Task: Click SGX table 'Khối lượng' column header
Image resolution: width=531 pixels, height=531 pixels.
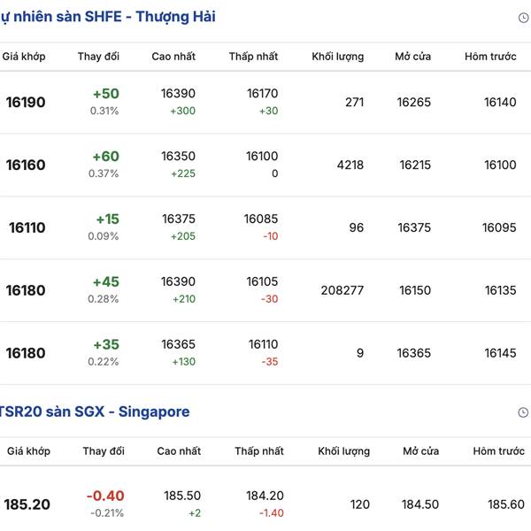Action: click(343, 451)
